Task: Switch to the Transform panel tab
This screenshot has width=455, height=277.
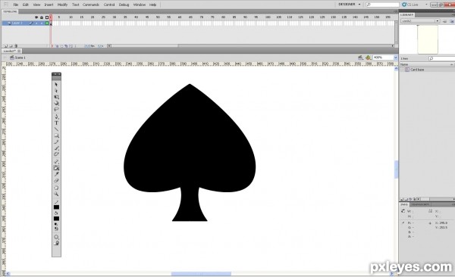Action: (420, 204)
